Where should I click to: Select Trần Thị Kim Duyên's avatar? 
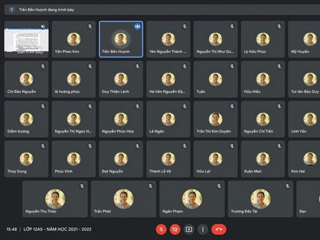point(215,119)
